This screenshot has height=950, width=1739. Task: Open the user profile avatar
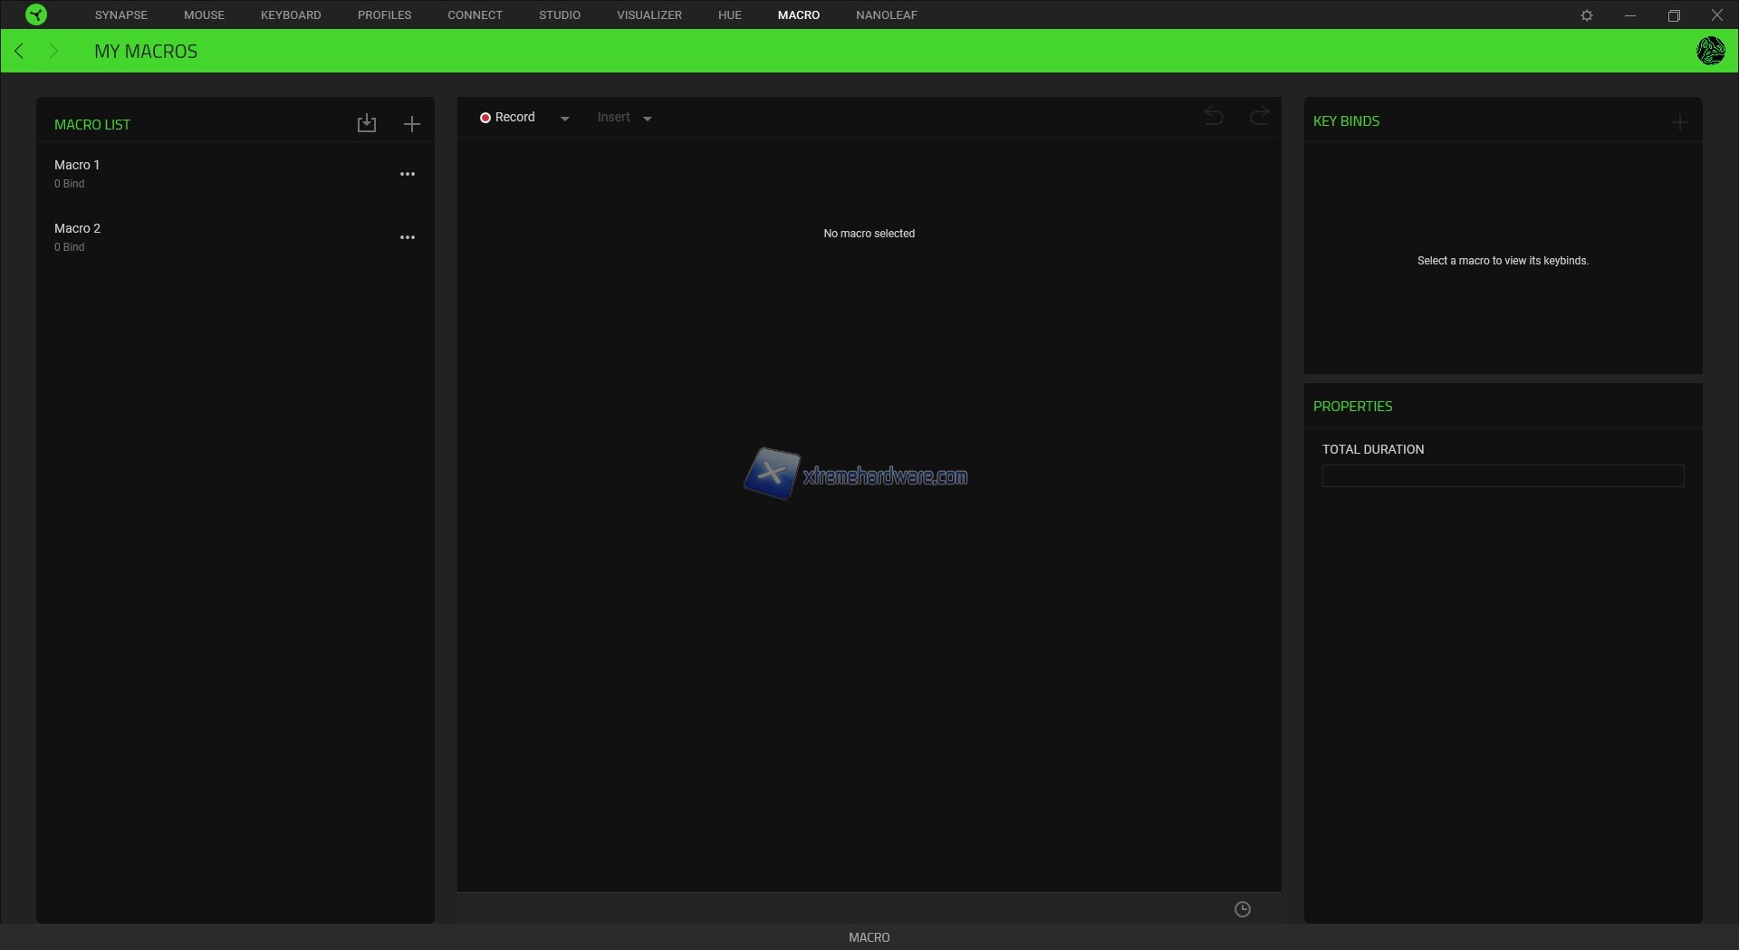point(1710,51)
